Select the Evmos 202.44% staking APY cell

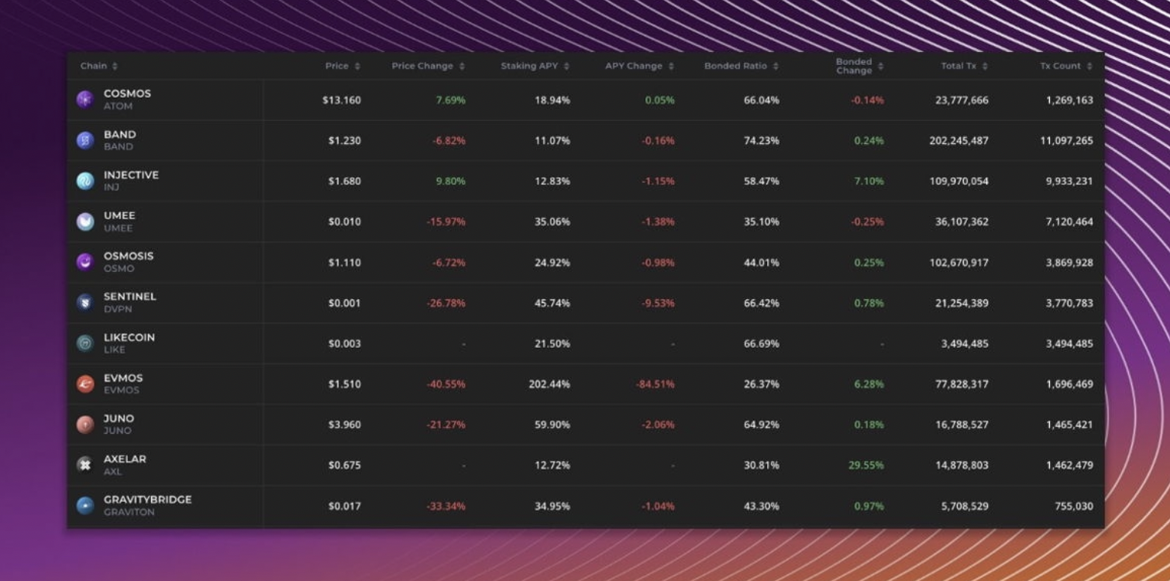549,384
